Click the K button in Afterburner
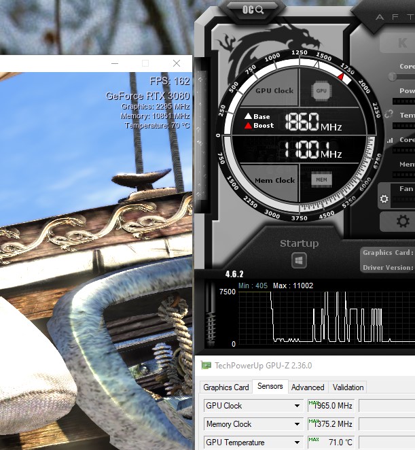 click(x=402, y=43)
